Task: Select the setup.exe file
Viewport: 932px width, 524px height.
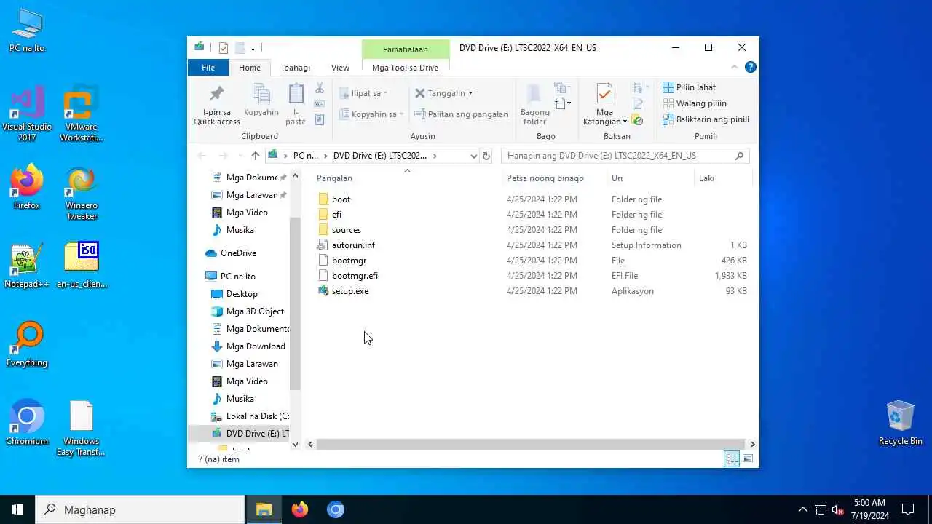Action: tap(349, 291)
